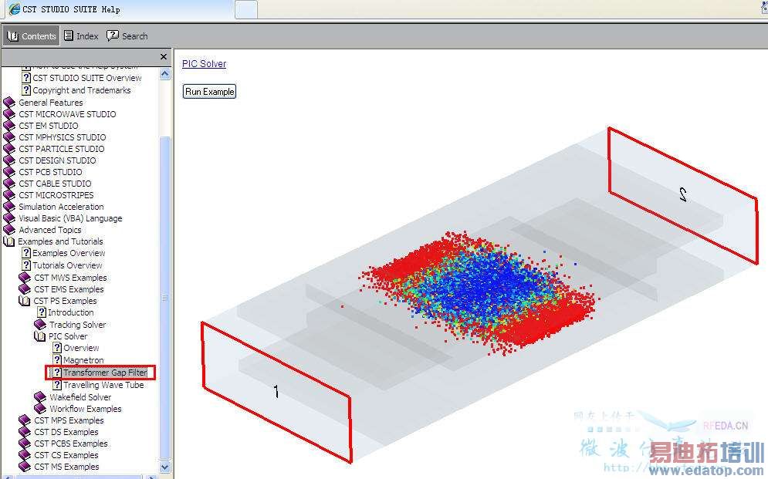This screenshot has width=768, height=479.
Task: Click the CST DESIGN STUDIO book icon
Action: 9,160
